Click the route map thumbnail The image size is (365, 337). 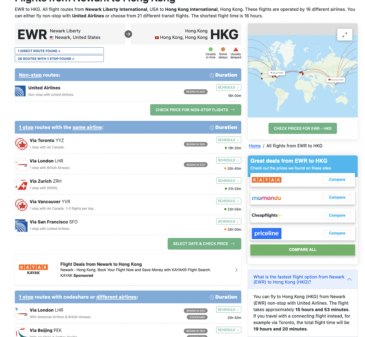coord(303,70)
